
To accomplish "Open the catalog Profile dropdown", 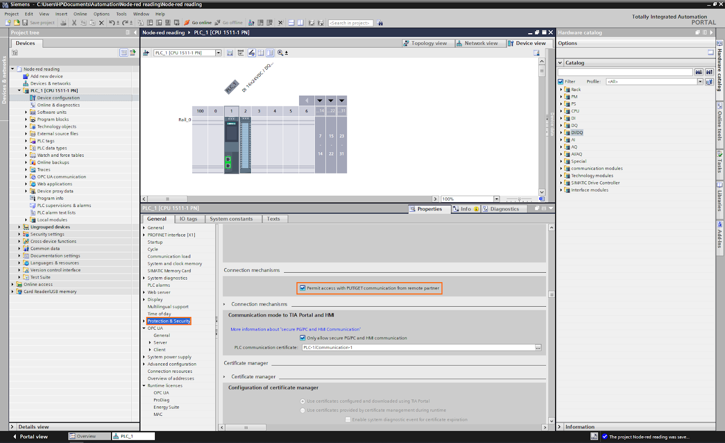I will pos(700,82).
